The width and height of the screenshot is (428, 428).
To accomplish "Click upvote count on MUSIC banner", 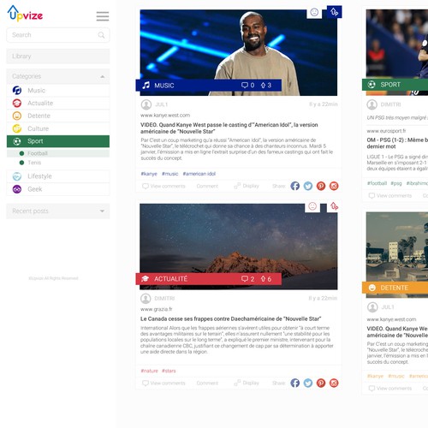I will (x=266, y=86).
